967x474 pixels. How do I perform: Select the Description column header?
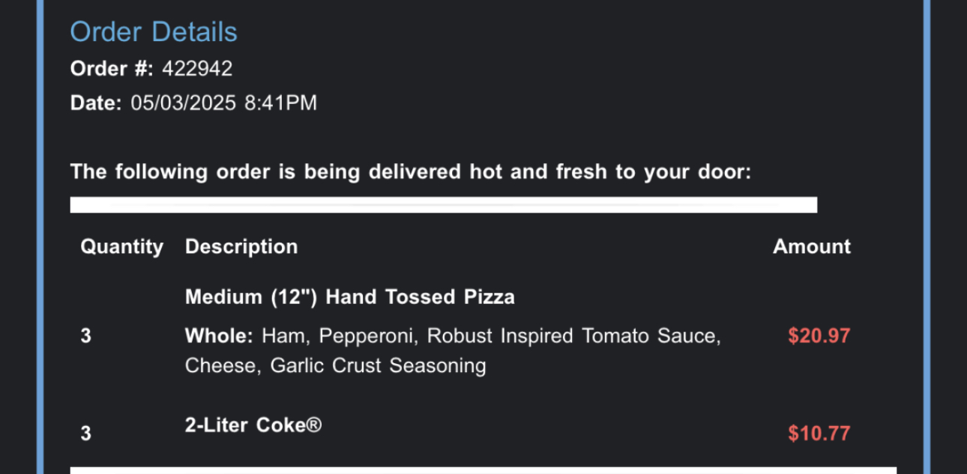[241, 247]
